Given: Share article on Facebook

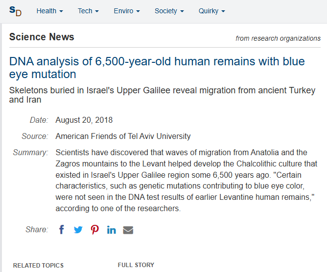Looking at the screenshot, I should click(62, 230).
